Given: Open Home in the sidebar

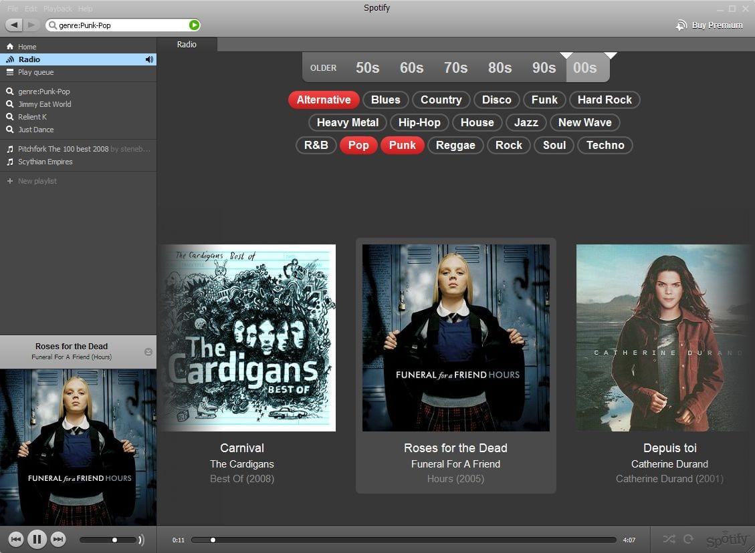Looking at the screenshot, I should (27, 47).
